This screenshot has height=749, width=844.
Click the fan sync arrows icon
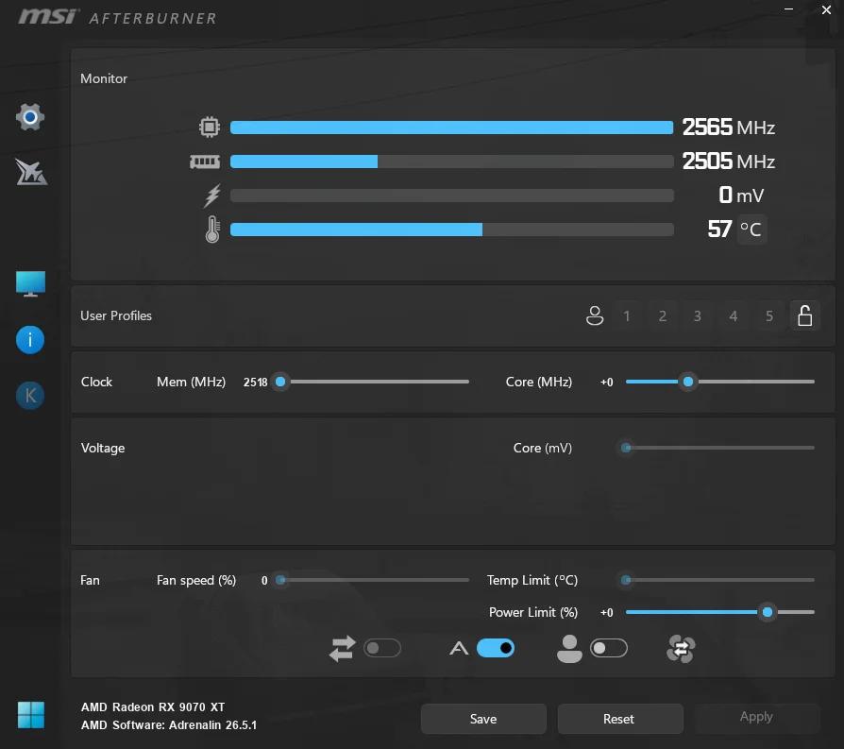(x=343, y=648)
